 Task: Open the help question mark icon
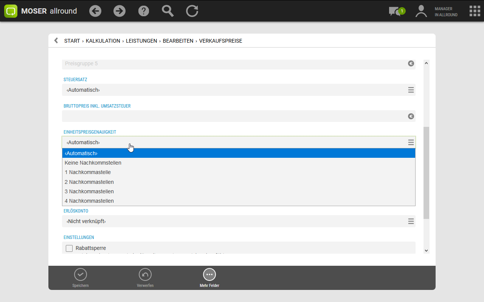click(x=144, y=11)
